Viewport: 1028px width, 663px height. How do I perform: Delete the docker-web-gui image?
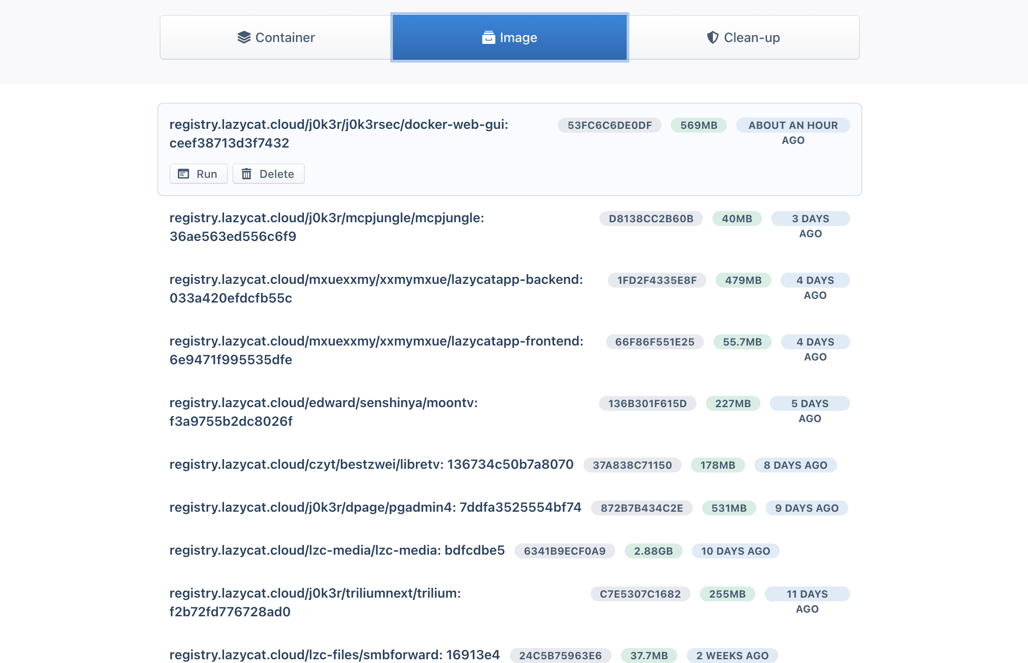pos(268,174)
